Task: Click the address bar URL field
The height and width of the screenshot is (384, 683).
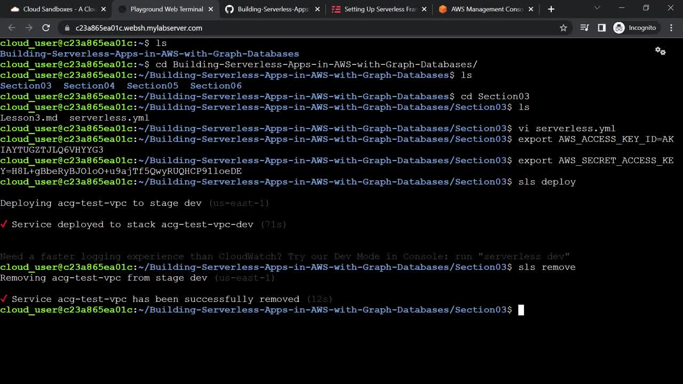Action: click(315, 28)
